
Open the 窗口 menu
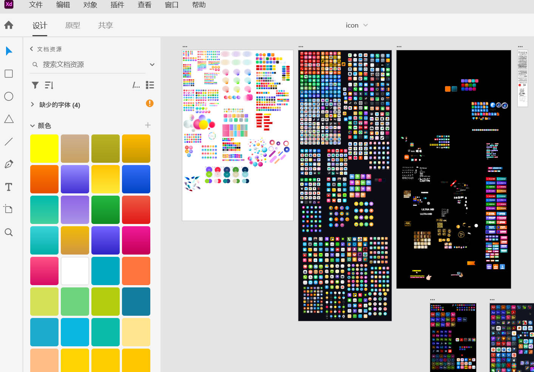pyautogui.click(x=171, y=5)
